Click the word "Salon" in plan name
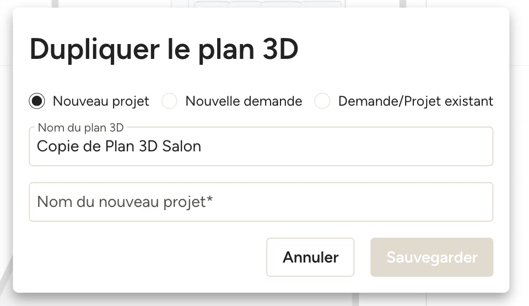This screenshot has height=306, width=529. click(x=181, y=146)
